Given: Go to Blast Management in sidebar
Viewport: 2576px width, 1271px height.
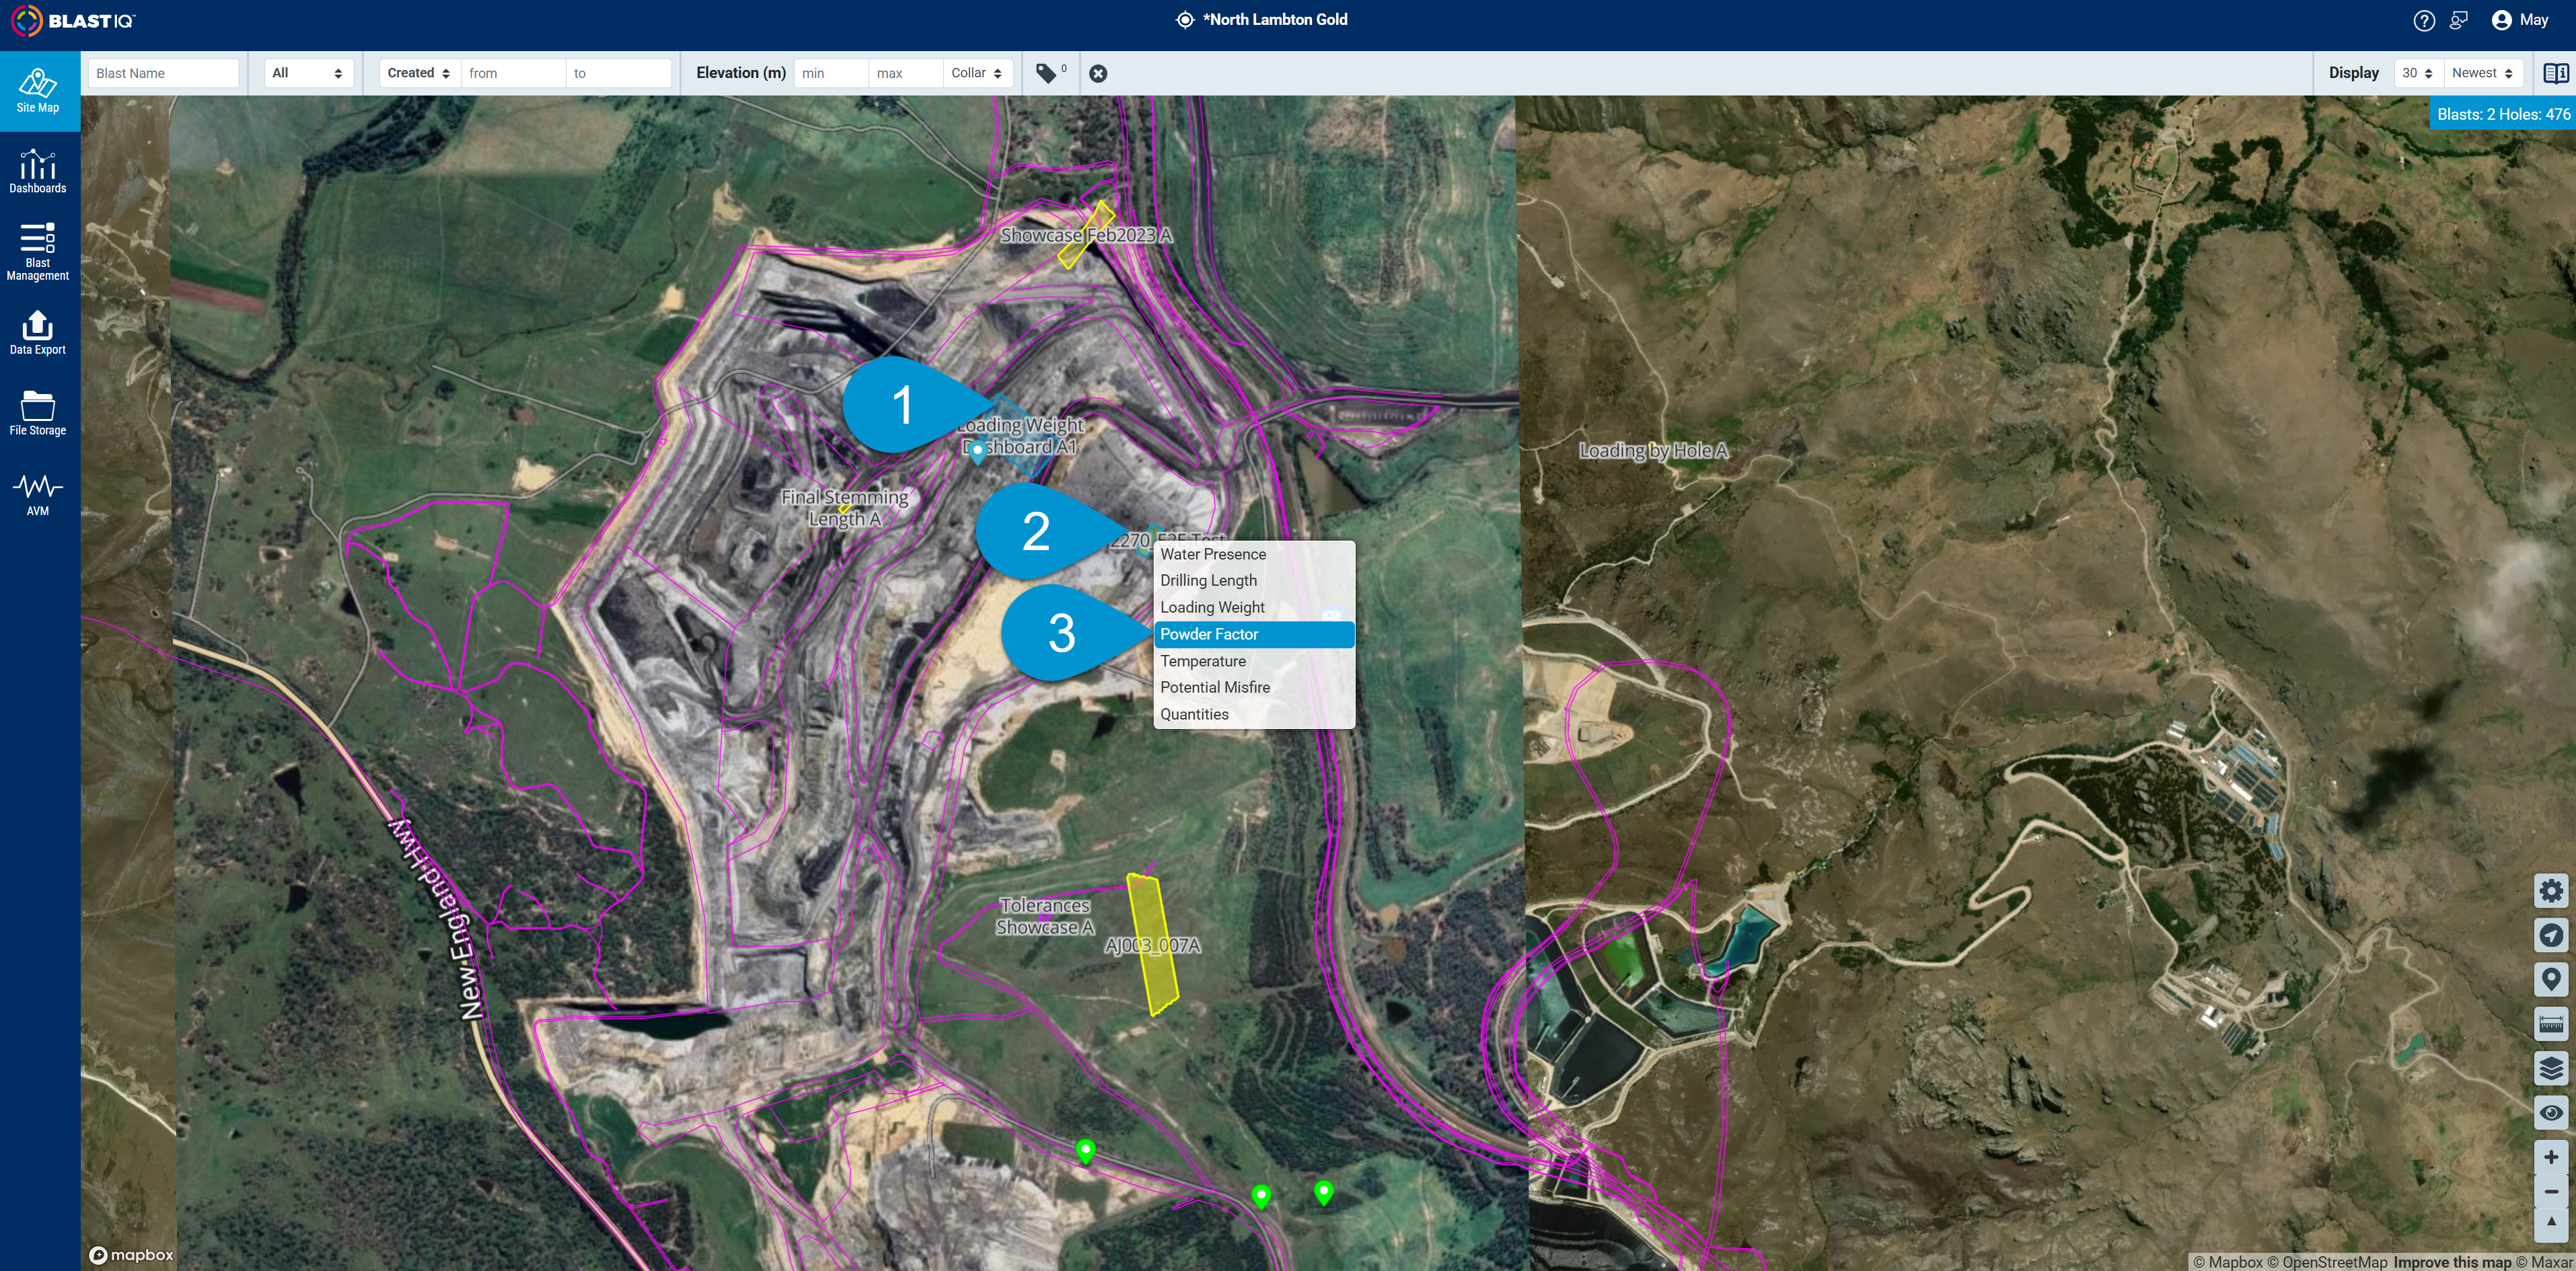Looking at the screenshot, I should click(38, 252).
